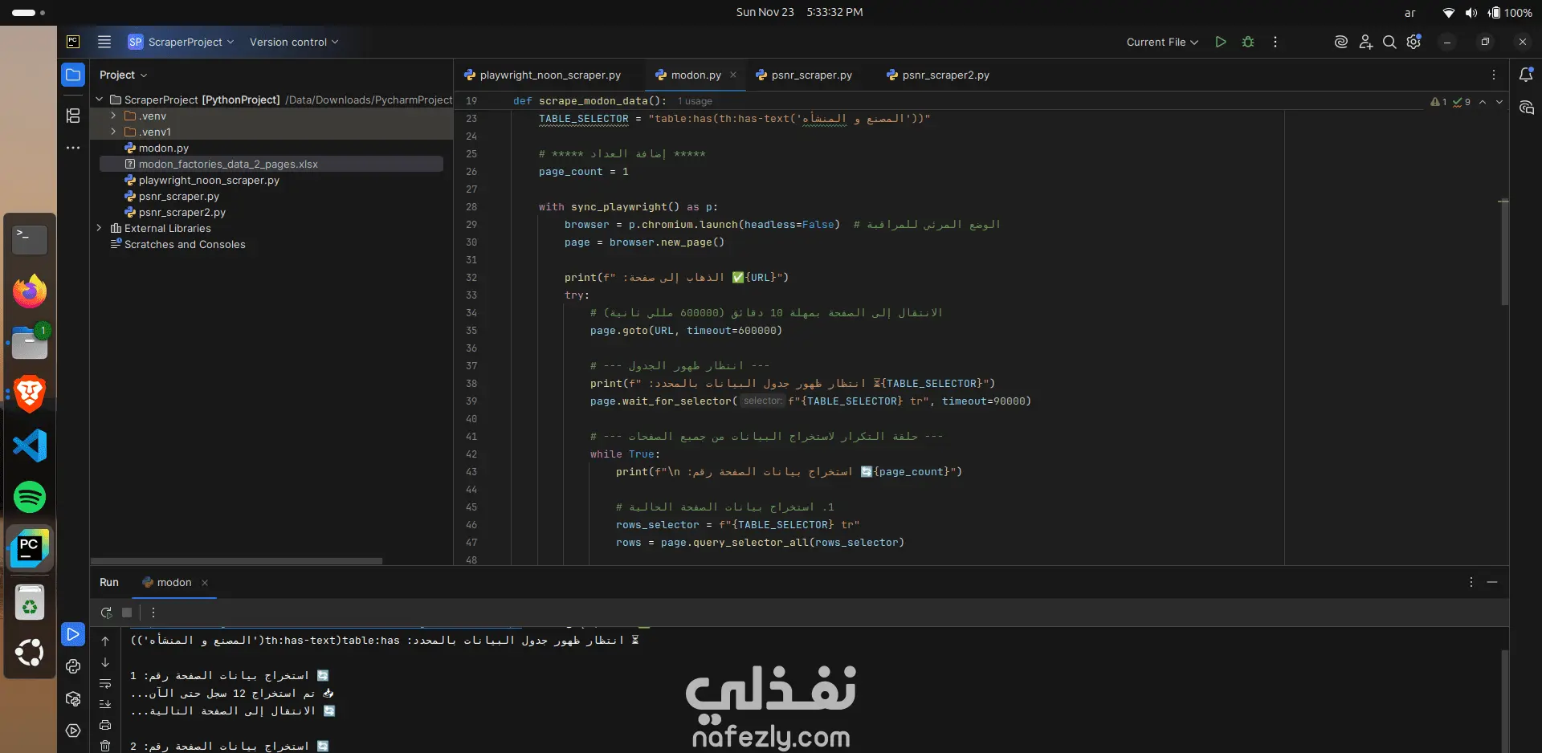This screenshot has height=753, width=1542.
Task: Expand the .venv folder arrow
Action: (x=113, y=116)
